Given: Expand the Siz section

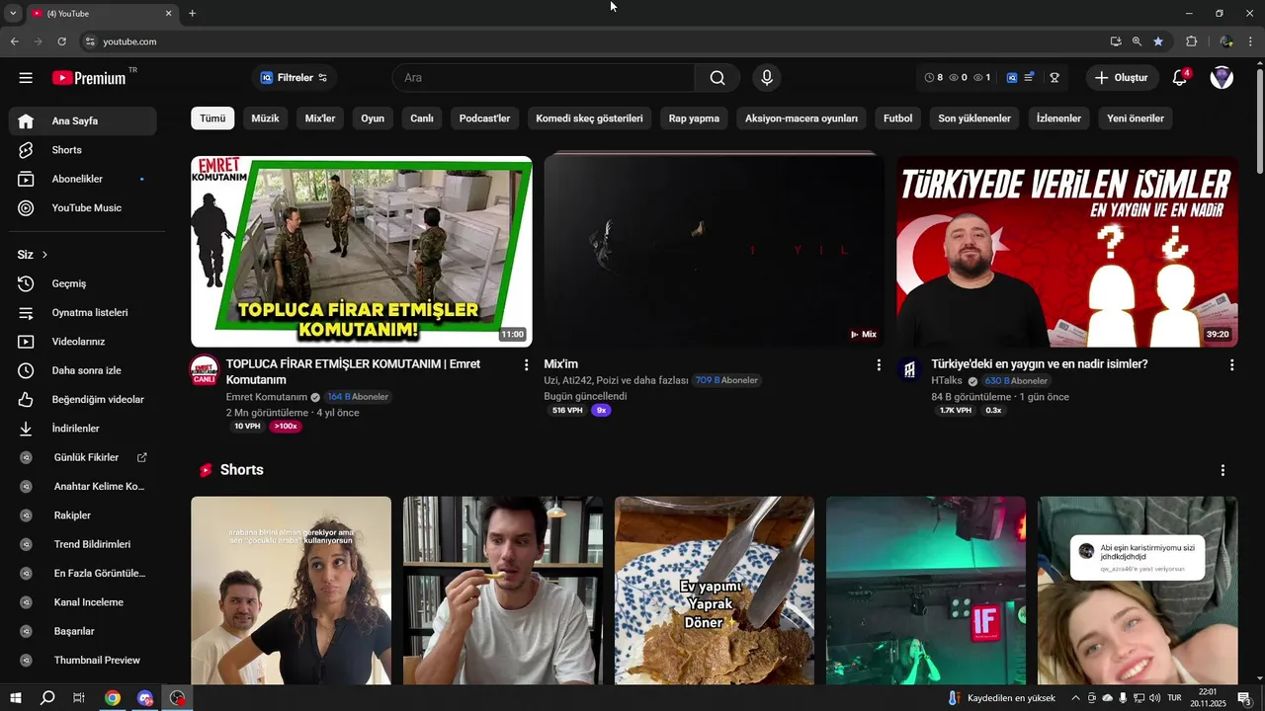Looking at the screenshot, I should [x=33, y=255].
